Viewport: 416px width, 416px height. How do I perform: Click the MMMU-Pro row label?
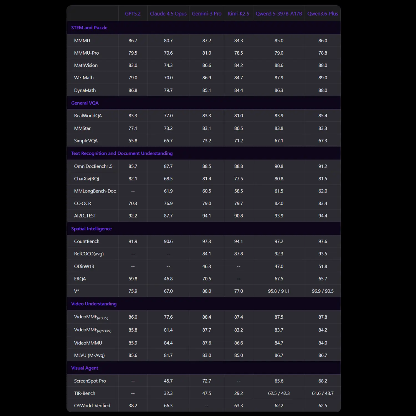click(87, 53)
